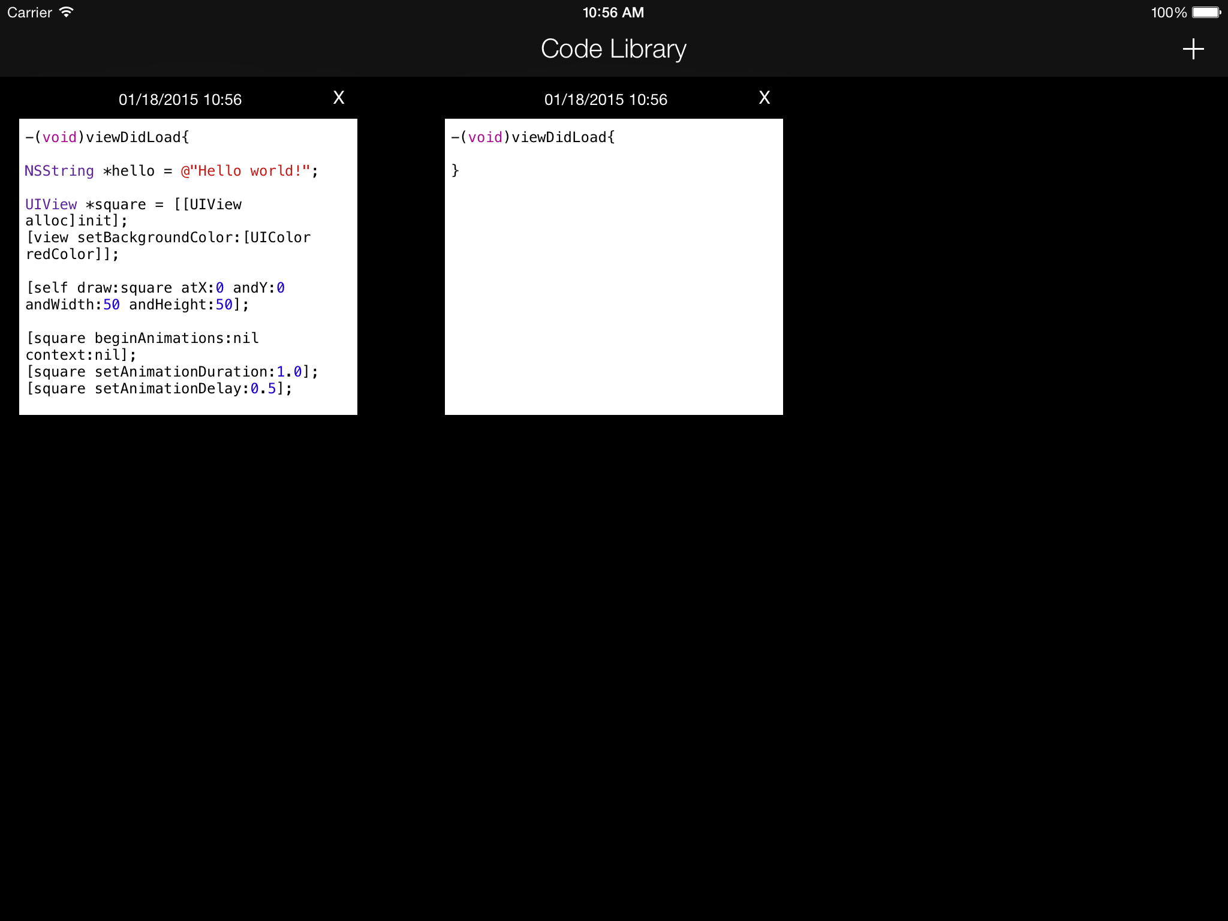Tap the second snippet's timestamp label

pos(606,100)
